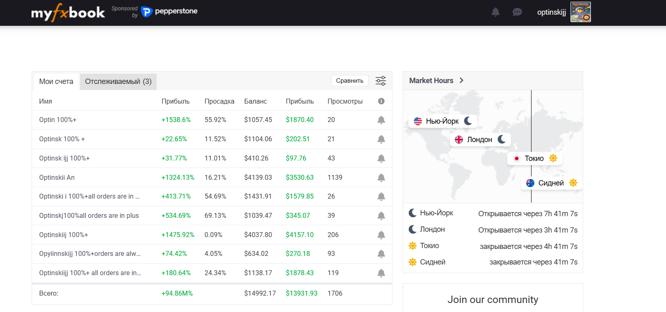Expand Market Hours with chevron arrow
Screen dimensions: 666x312
(461, 81)
